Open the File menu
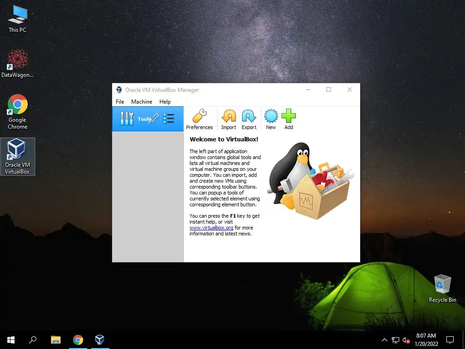 120,101
